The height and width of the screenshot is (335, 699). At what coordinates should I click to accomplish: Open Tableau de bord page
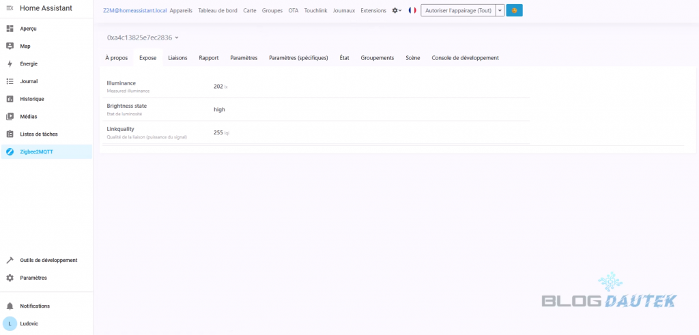pos(218,11)
